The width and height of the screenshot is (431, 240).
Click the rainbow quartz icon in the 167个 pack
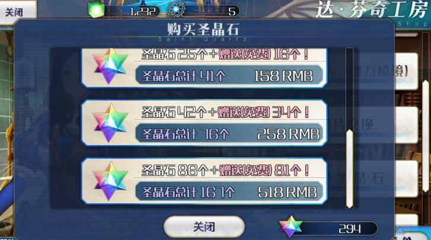[110, 181]
